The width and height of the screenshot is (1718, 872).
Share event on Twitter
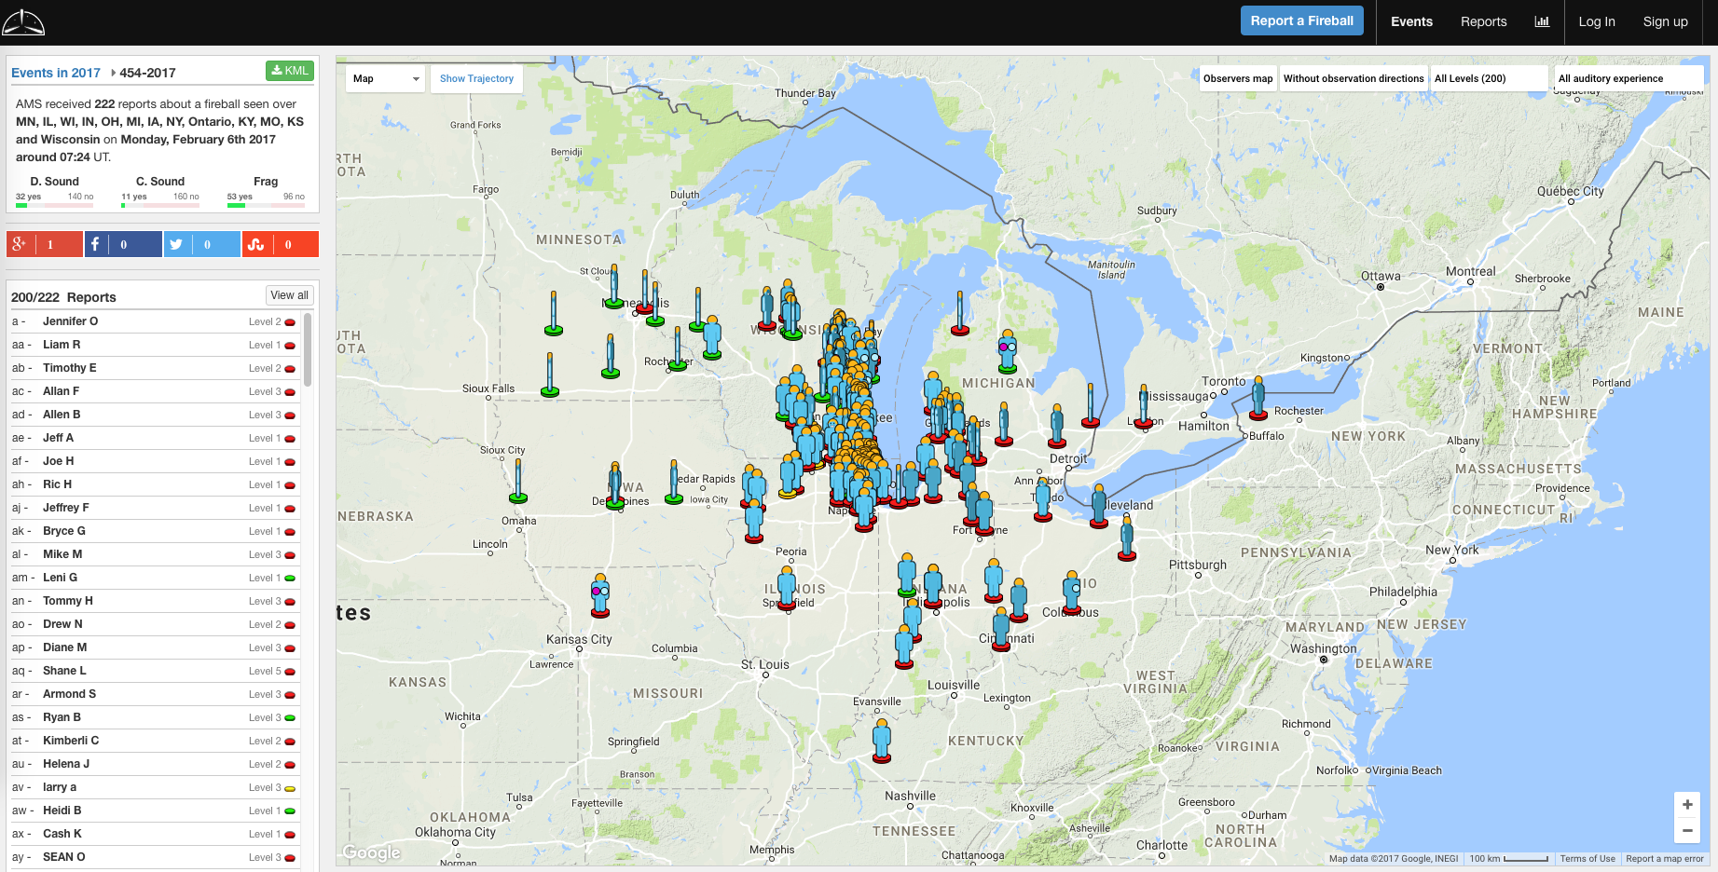pyautogui.click(x=201, y=244)
